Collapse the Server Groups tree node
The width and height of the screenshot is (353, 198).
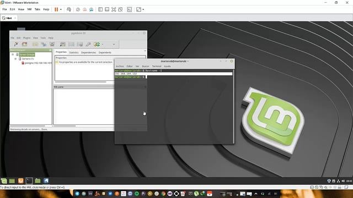coord(13,54)
